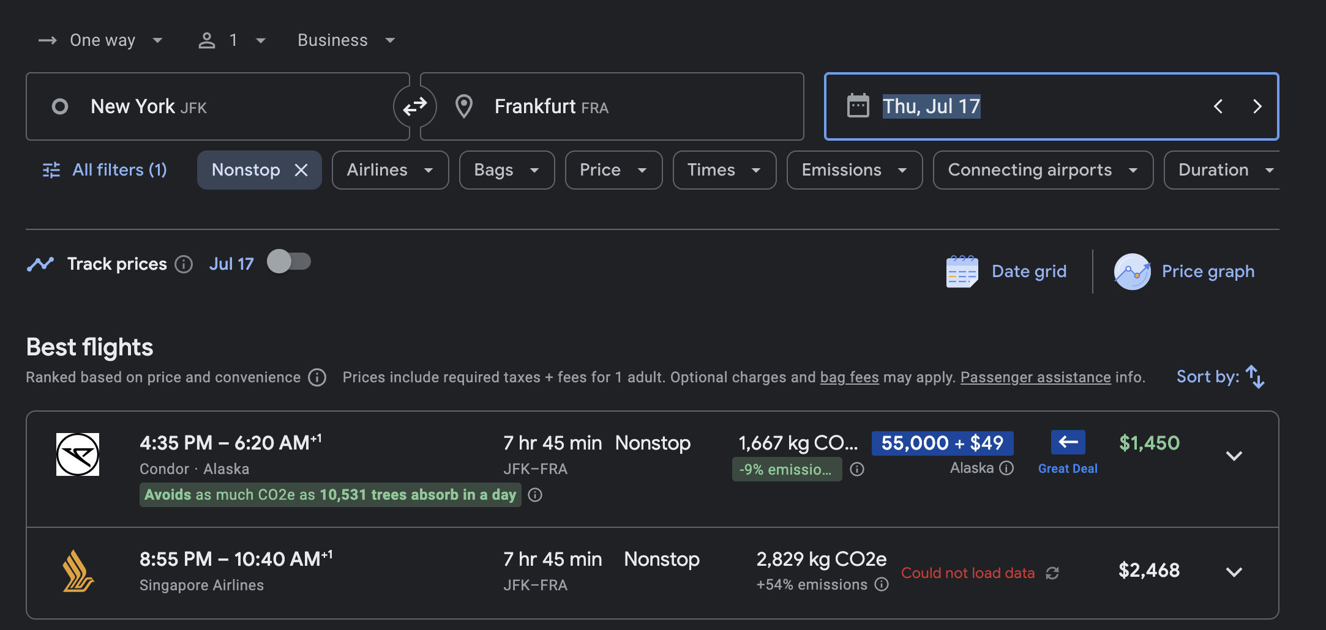1326x630 pixels.
Task: Edit destination field Frankfurt FRA
Action: coord(612,106)
